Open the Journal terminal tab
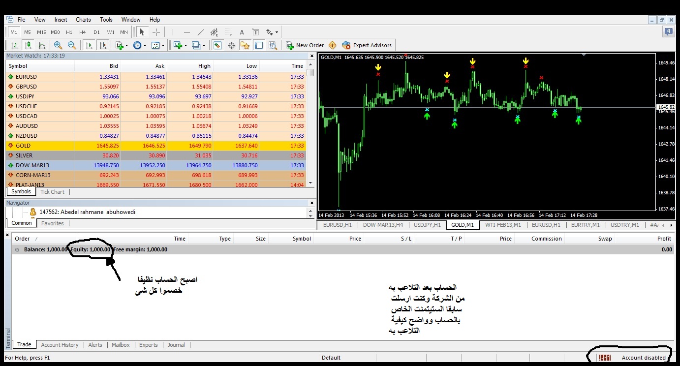Image resolution: width=680 pixels, height=366 pixels. pyautogui.click(x=176, y=345)
